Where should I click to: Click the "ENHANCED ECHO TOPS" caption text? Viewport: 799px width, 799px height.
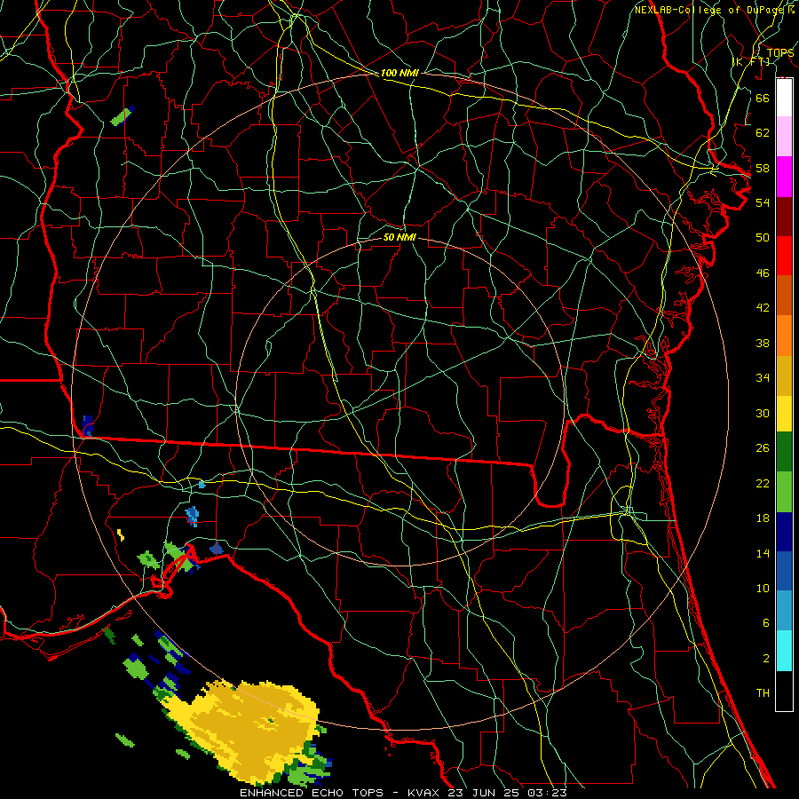[312, 793]
